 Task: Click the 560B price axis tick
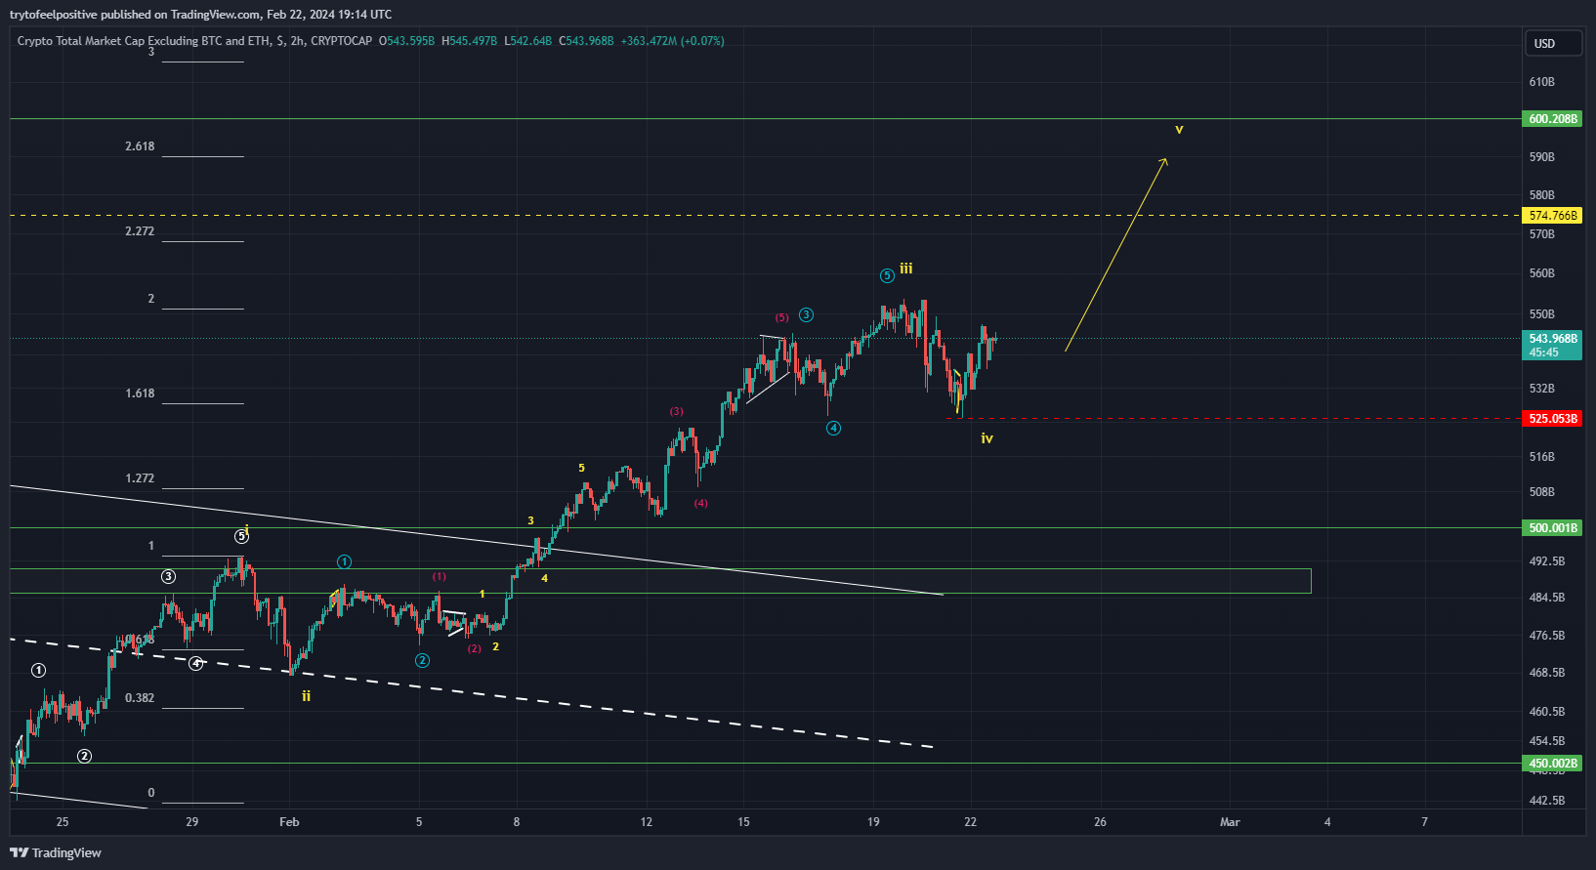coord(1542,273)
